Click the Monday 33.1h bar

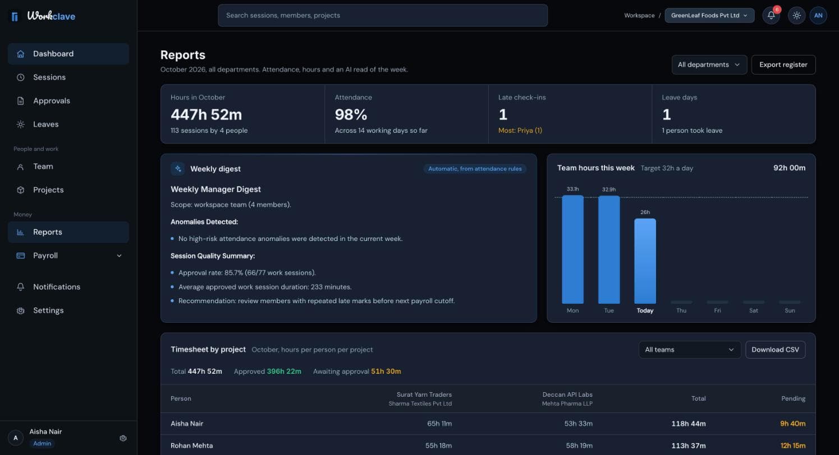[572, 249]
